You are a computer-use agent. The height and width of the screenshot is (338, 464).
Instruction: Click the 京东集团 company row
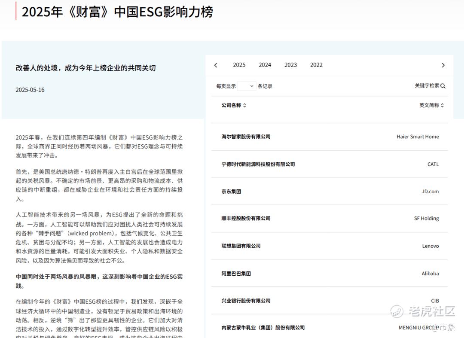coord(231,192)
